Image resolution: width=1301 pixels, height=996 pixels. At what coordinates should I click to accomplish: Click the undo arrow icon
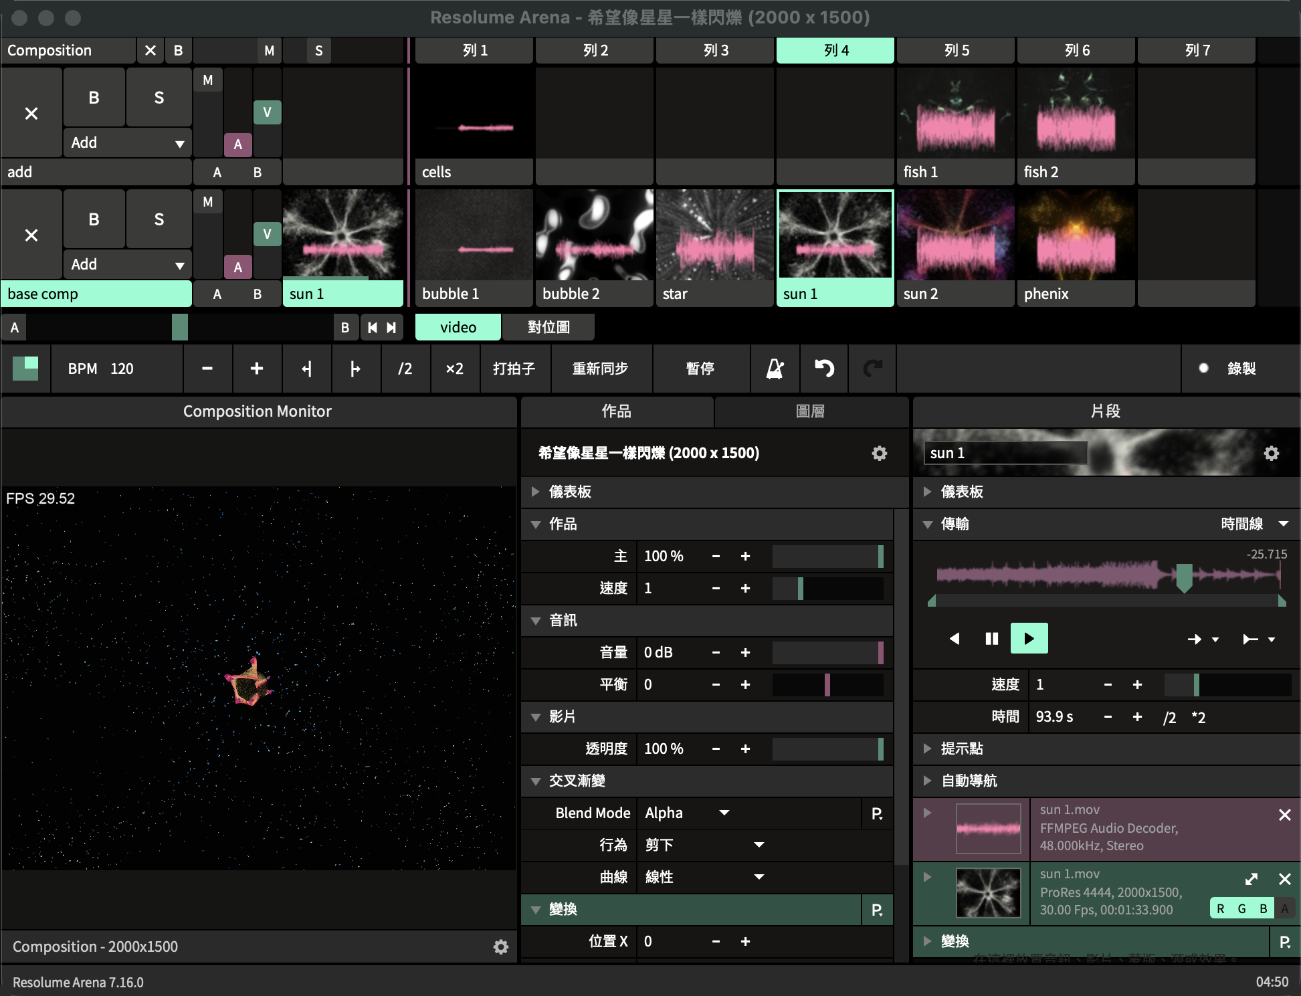824,369
